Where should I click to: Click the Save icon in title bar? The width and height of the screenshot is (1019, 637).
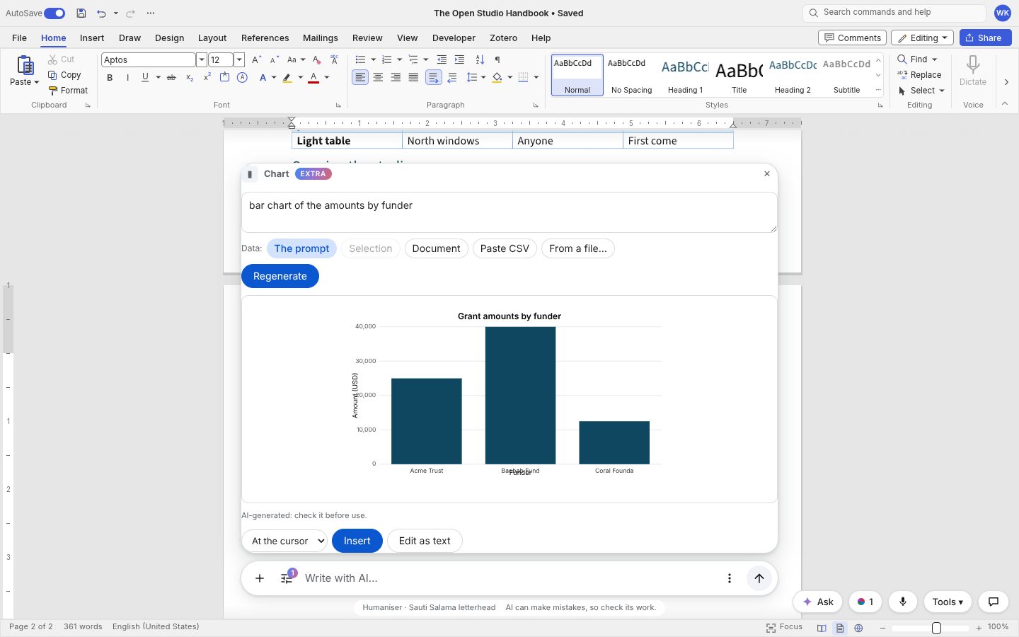[81, 13]
